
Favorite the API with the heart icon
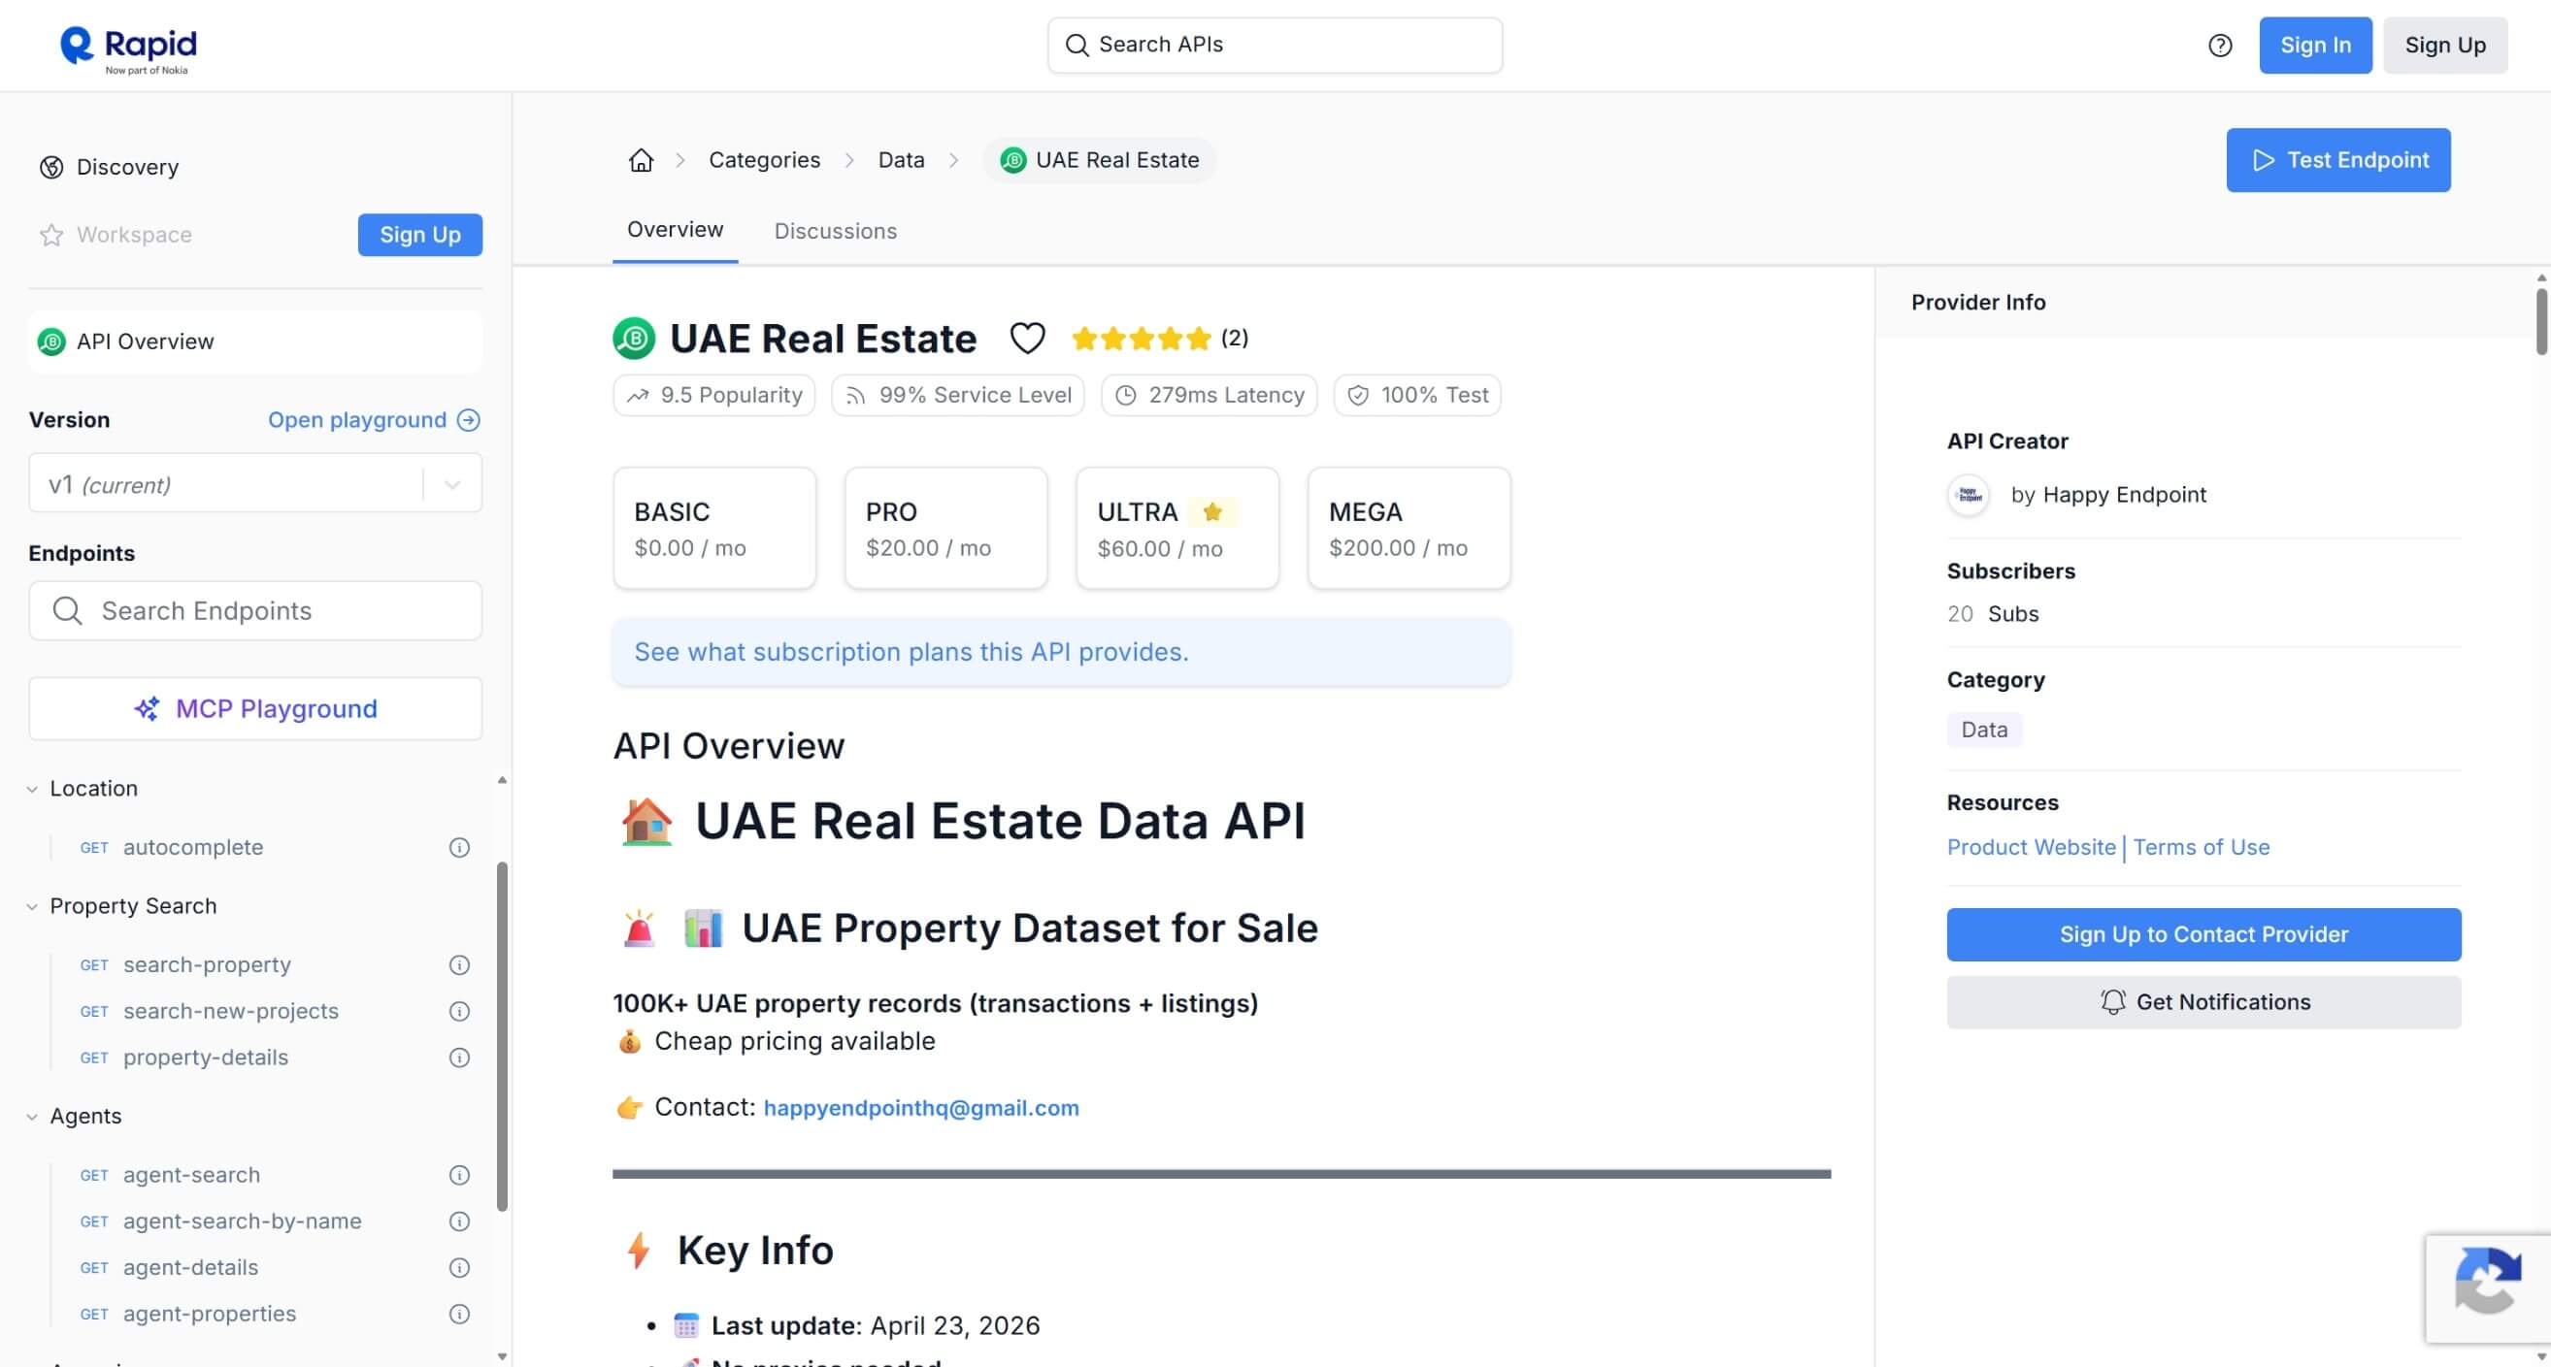[1027, 339]
